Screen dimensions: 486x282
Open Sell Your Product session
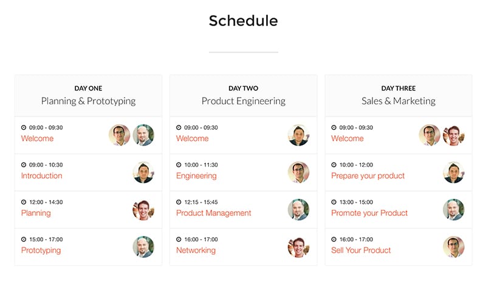[361, 250]
